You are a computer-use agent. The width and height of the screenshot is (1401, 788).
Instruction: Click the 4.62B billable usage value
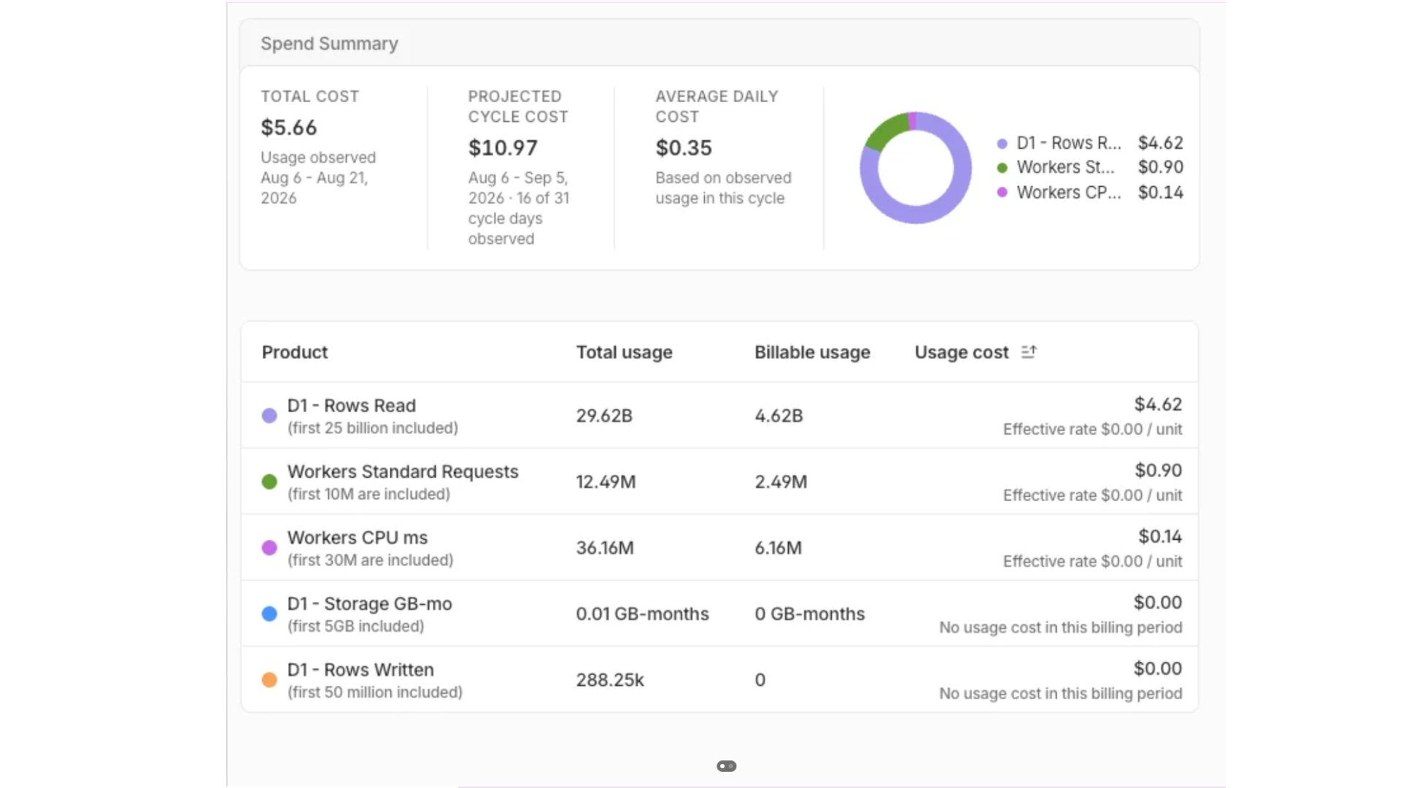coord(779,416)
